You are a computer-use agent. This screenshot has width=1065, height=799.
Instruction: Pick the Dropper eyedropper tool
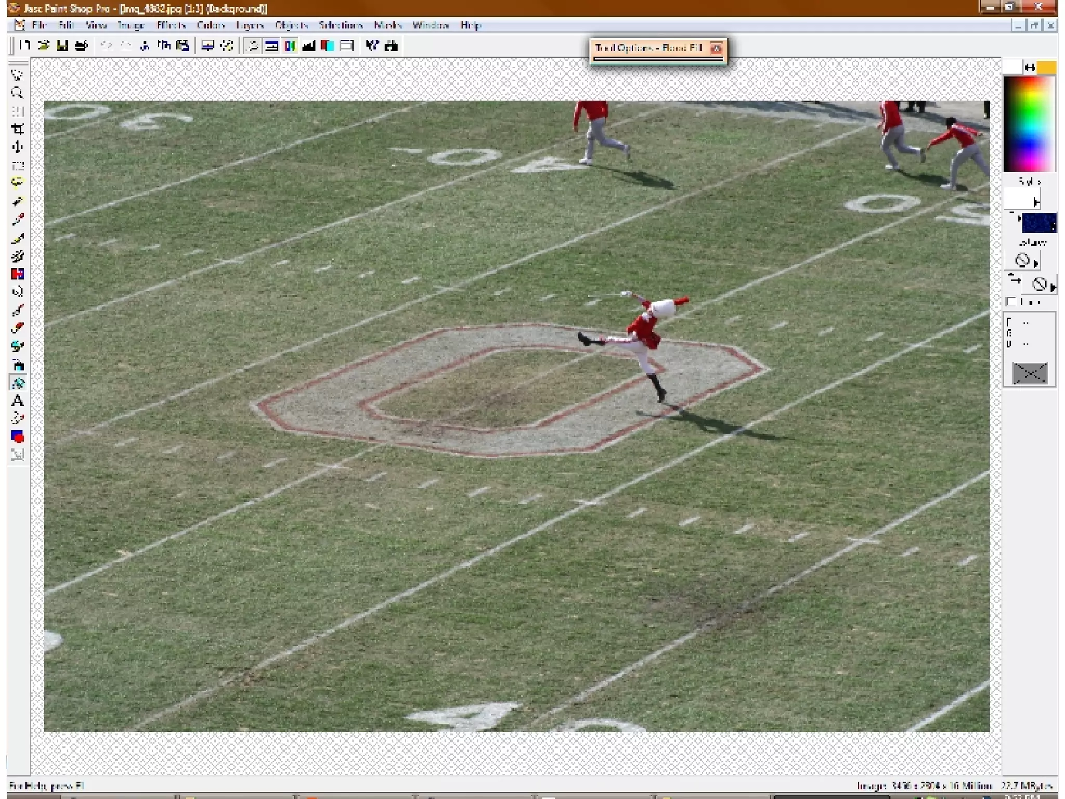pyautogui.click(x=18, y=220)
